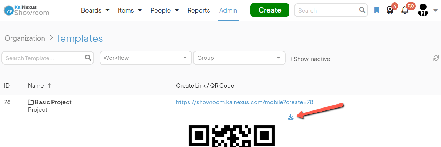Viewport: 441px width, 147px height.
Task: Click the Create Link / QR Code header
Action: [x=205, y=86]
